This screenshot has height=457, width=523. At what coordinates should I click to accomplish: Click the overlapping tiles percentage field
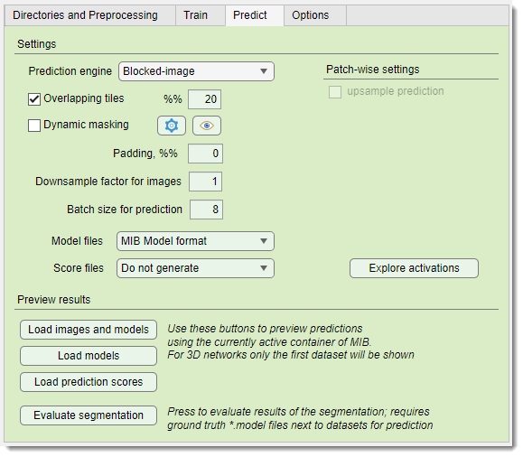[x=204, y=99]
